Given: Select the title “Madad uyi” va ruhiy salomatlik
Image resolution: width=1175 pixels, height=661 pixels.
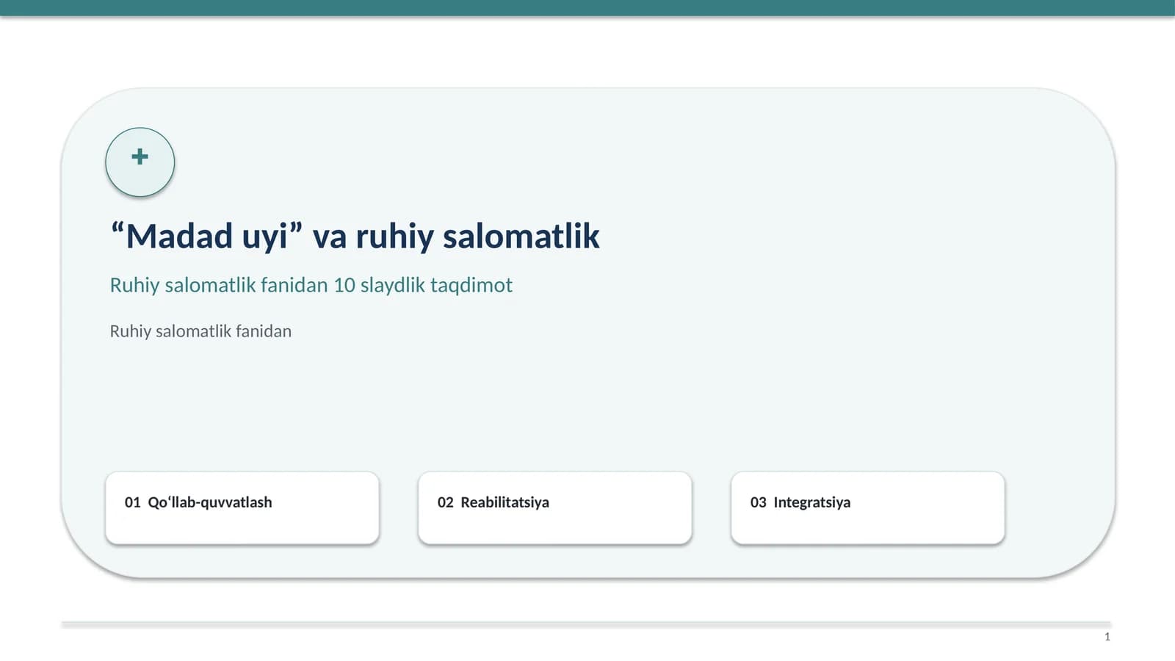Looking at the screenshot, I should [355, 236].
